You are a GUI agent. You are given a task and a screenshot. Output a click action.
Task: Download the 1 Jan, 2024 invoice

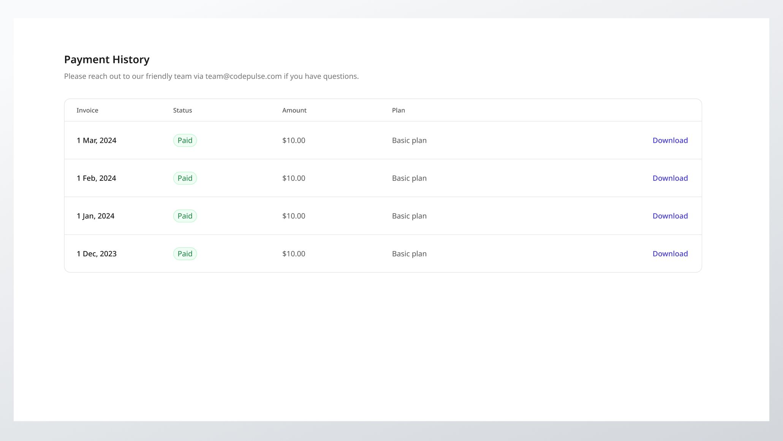point(670,216)
